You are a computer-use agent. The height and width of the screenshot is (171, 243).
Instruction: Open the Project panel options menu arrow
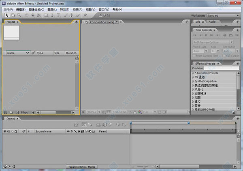point(77,22)
